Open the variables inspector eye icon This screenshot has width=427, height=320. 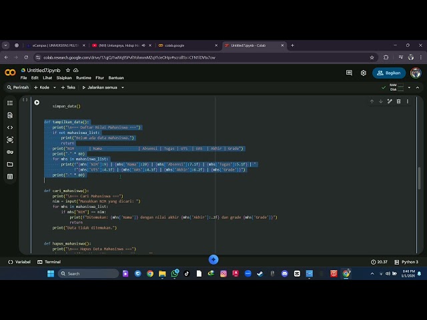point(10,139)
